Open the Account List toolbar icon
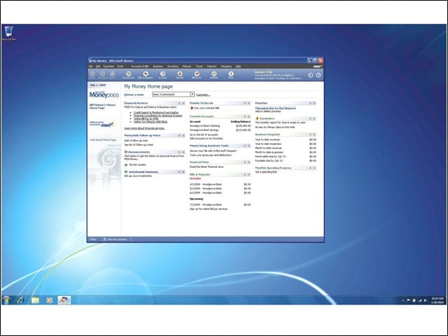The height and width of the screenshot is (336, 448). tap(128, 75)
